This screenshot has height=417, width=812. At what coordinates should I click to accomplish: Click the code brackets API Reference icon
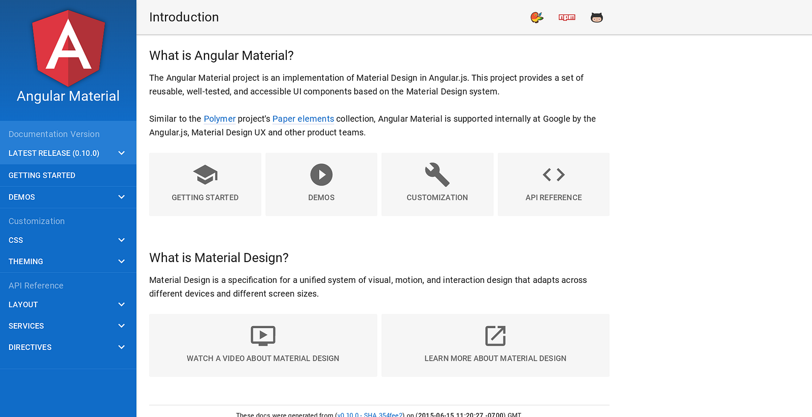554,175
